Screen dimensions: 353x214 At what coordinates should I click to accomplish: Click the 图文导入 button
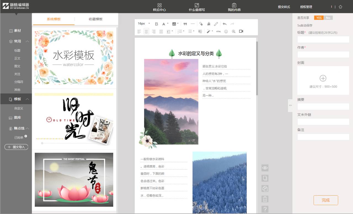coord(16,147)
